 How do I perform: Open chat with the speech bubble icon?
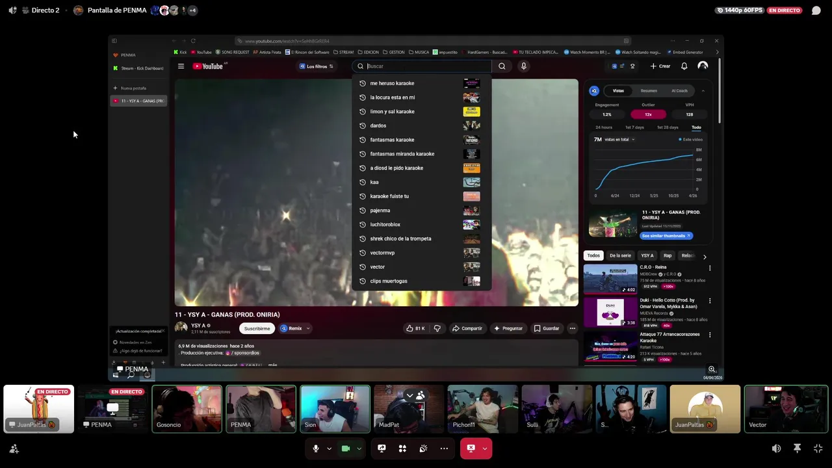[816, 10]
